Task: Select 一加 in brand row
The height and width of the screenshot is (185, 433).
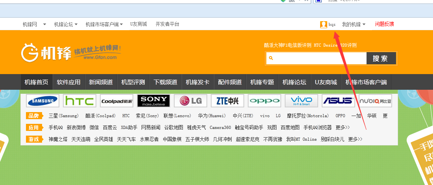Action: 356,116
